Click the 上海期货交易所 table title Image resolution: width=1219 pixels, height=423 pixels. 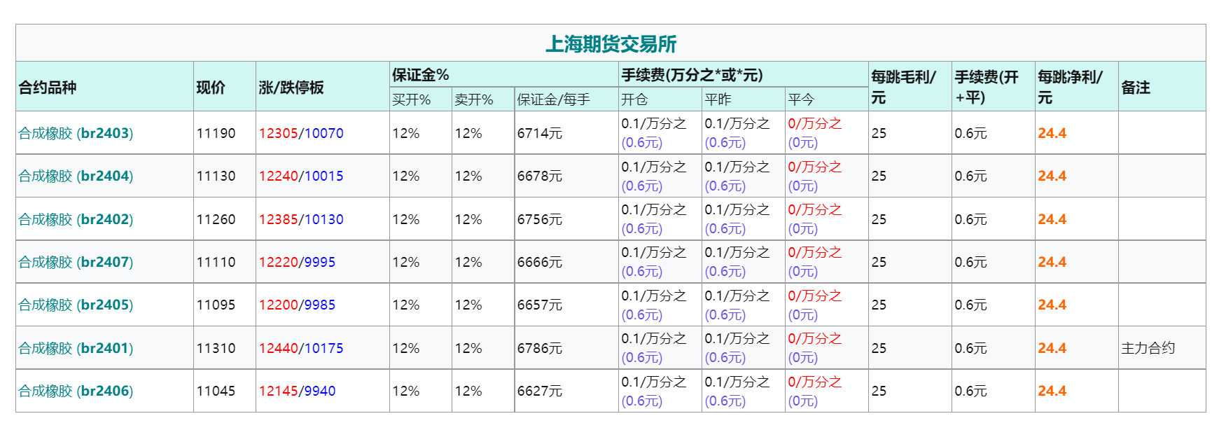[x=611, y=44]
